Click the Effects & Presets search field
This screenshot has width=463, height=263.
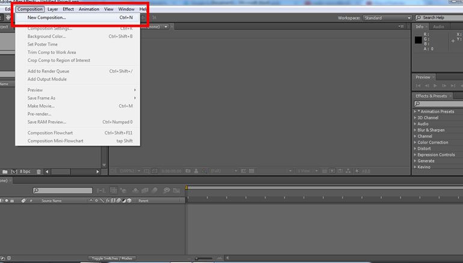(x=438, y=104)
